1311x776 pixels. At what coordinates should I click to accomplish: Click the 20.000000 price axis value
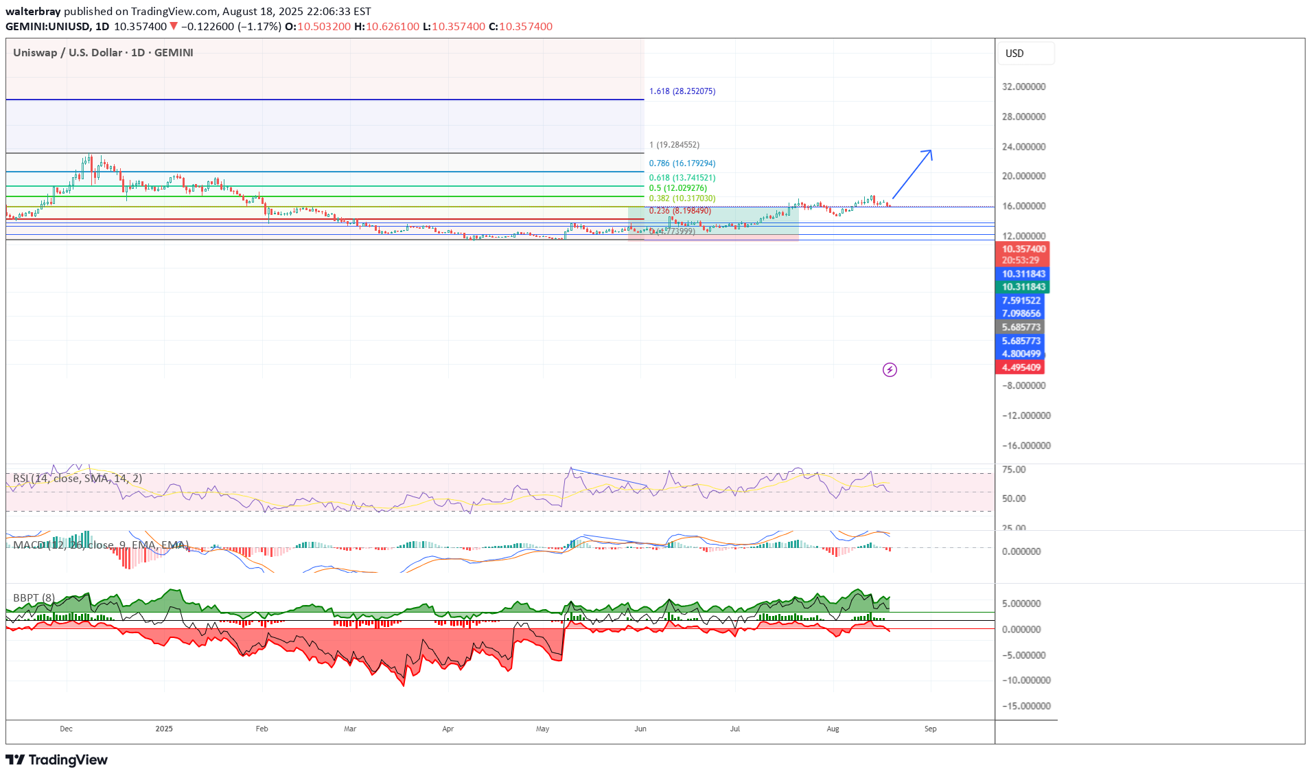[1023, 176]
